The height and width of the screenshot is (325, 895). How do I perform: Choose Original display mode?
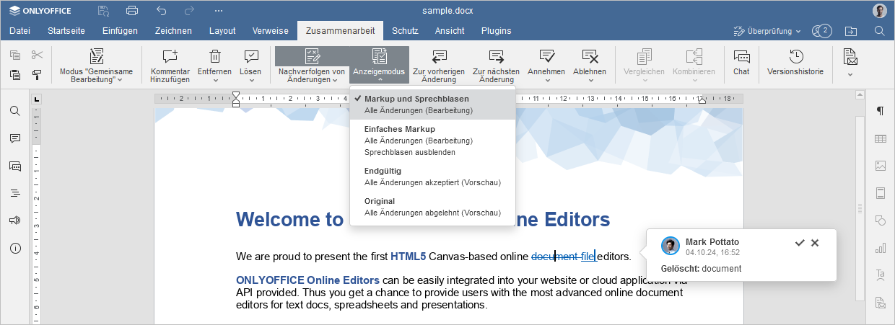coord(432,207)
